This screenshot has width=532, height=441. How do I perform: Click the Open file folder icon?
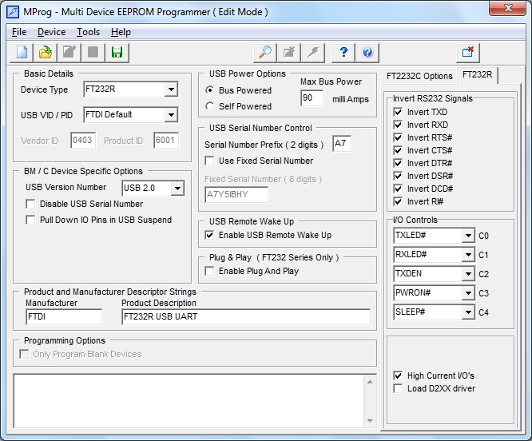click(x=46, y=53)
